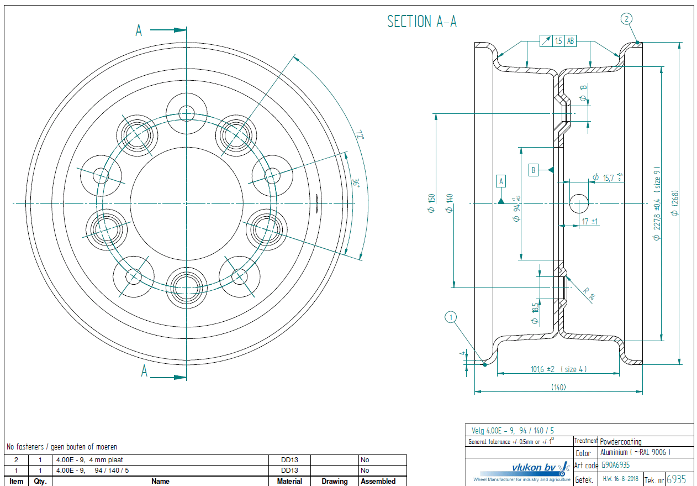Click the (140) overall width dimension
The height and width of the screenshot is (486, 697).
(558, 387)
